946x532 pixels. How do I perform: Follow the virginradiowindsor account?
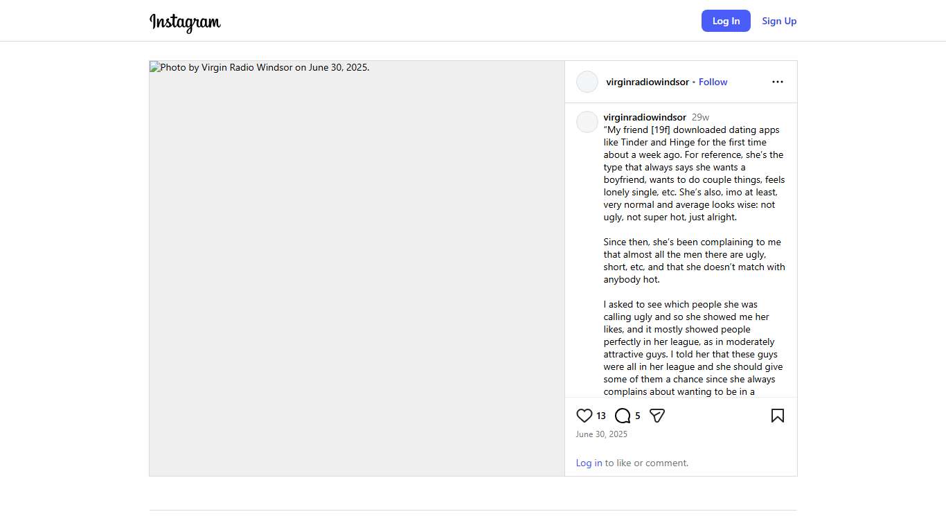[x=713, y=82]
